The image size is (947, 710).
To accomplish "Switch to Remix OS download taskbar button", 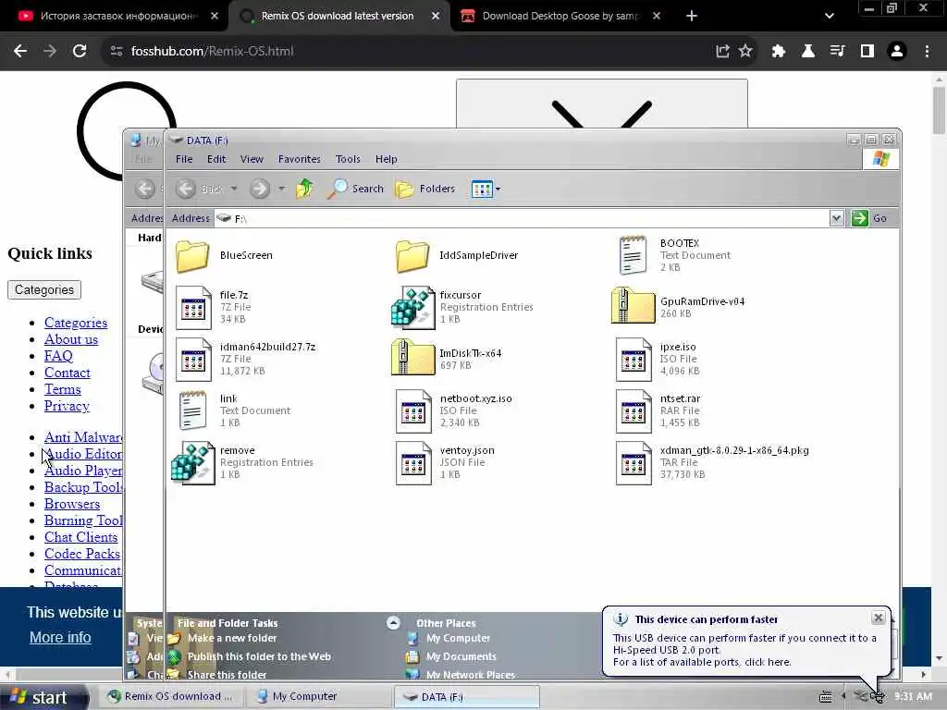I will click(170, 697).
